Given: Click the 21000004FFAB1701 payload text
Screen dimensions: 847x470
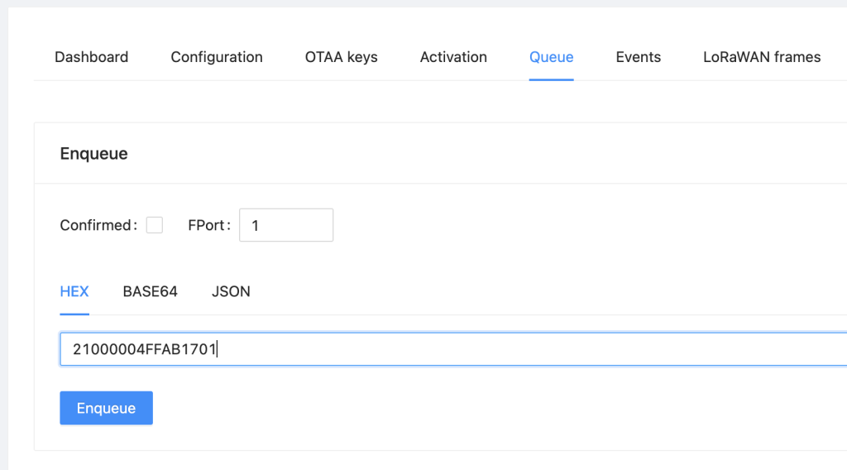Looking at the screenshot, I should pos(144,349).
